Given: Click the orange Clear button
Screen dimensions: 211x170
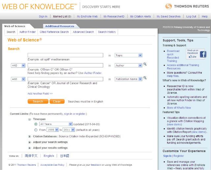Looking at the screenshot, I should pyautogui.click(x=57, y=101).
